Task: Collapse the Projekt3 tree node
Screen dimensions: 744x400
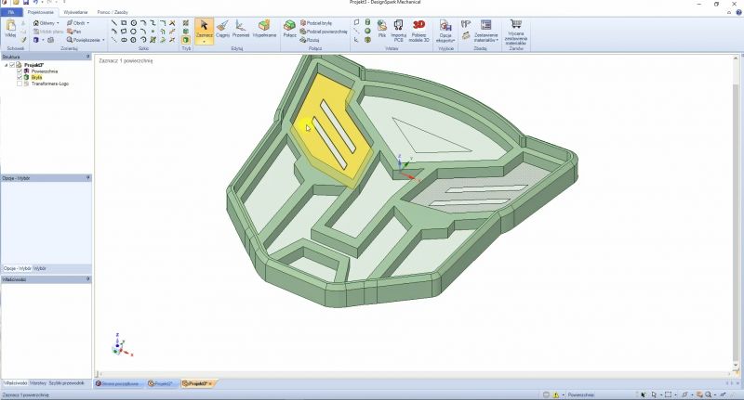Action: 7,65
